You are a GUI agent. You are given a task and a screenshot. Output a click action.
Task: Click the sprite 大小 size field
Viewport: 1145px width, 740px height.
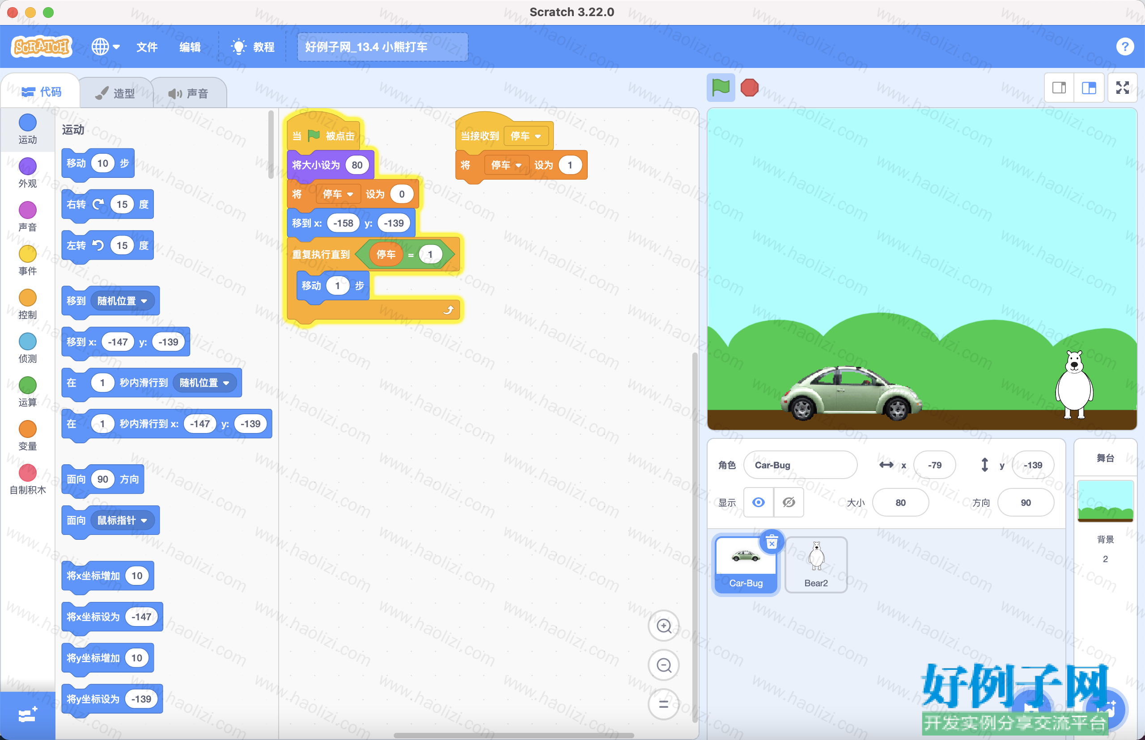point(900,502)
